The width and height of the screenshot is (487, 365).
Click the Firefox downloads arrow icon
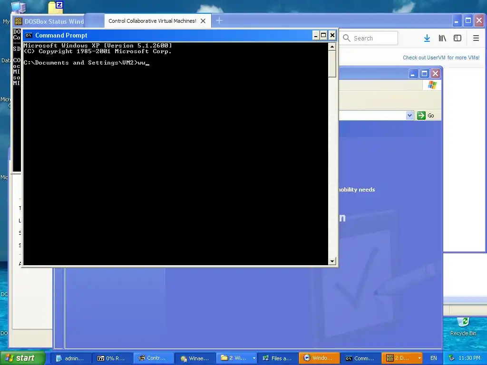click(x=427, y=38)
